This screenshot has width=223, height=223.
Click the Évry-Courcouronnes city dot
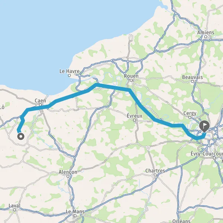click(214, 158)
